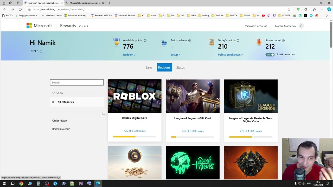Click info icon beside Today's points

[x=238, y=41]
